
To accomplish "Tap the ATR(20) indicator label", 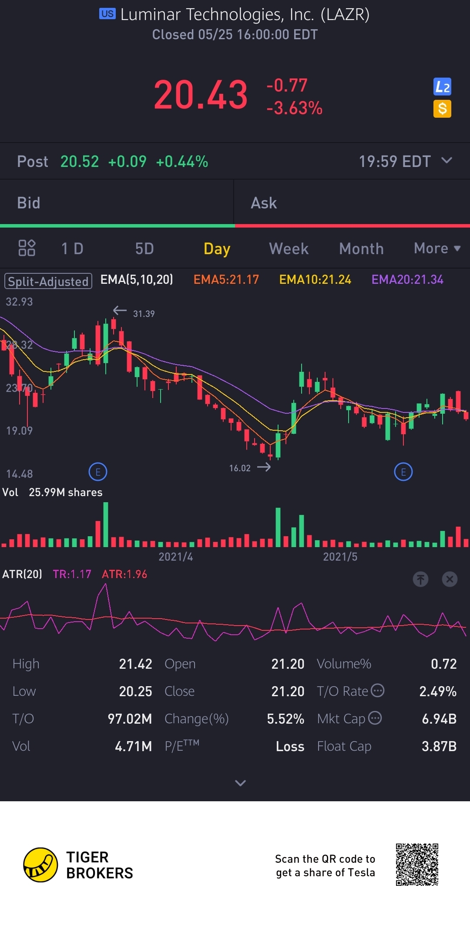I will (x=22, y=574).
